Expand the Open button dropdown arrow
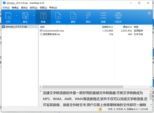Viewport: 154px width, 113px height. (x=17, y=15)
